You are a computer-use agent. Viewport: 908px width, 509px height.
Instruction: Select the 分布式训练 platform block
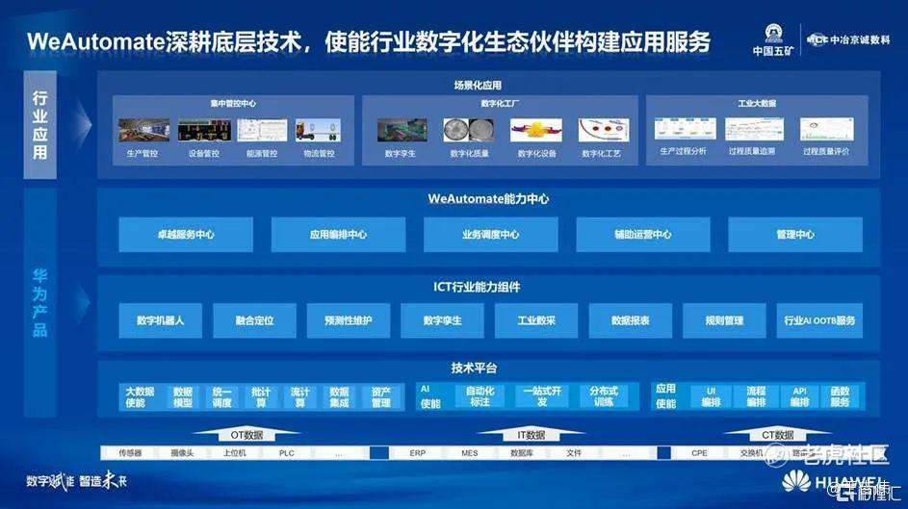(x=604, y=396)
